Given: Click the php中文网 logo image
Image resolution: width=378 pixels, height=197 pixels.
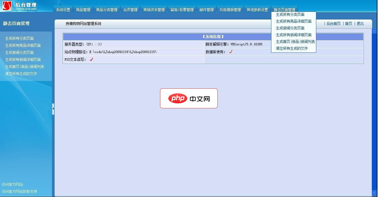Looking at the screenshot, I should pos(189,98).
